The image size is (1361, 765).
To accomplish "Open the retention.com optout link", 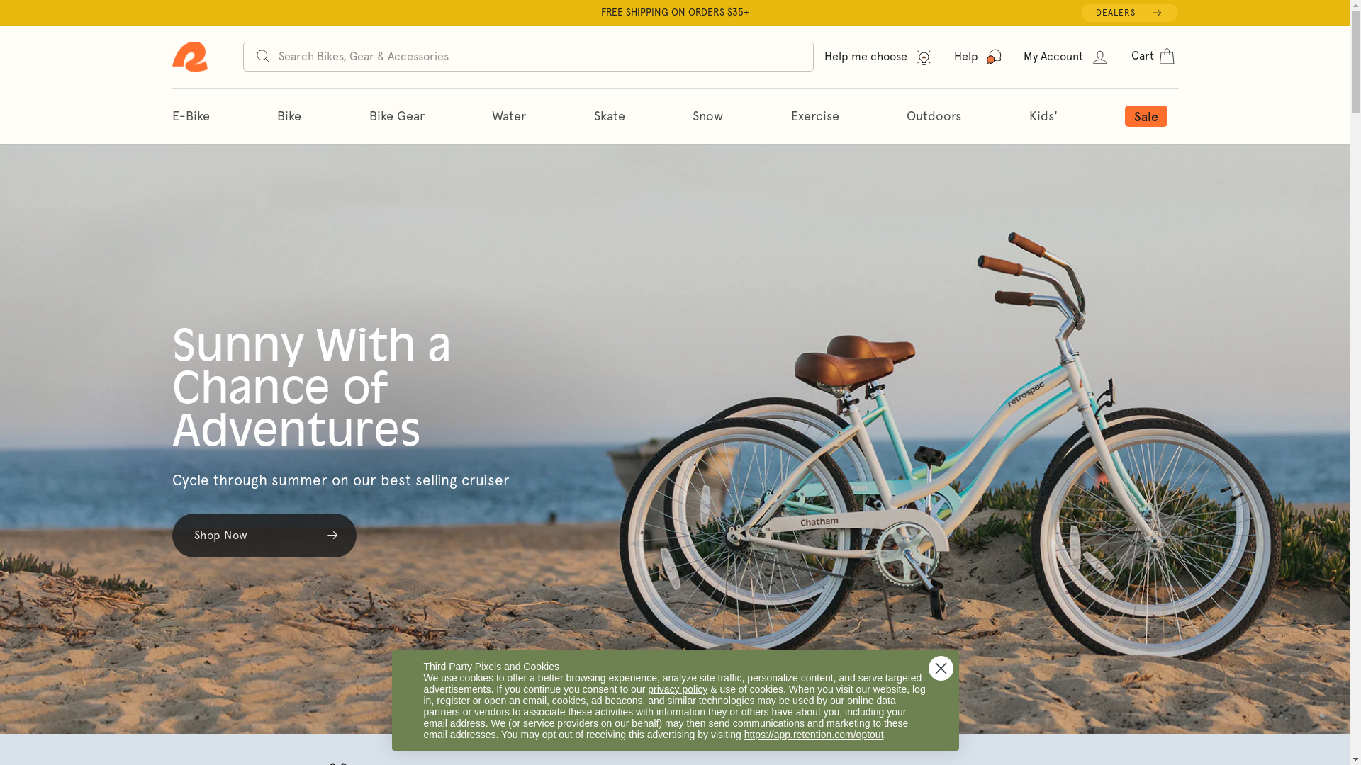I will pos(814,735).
